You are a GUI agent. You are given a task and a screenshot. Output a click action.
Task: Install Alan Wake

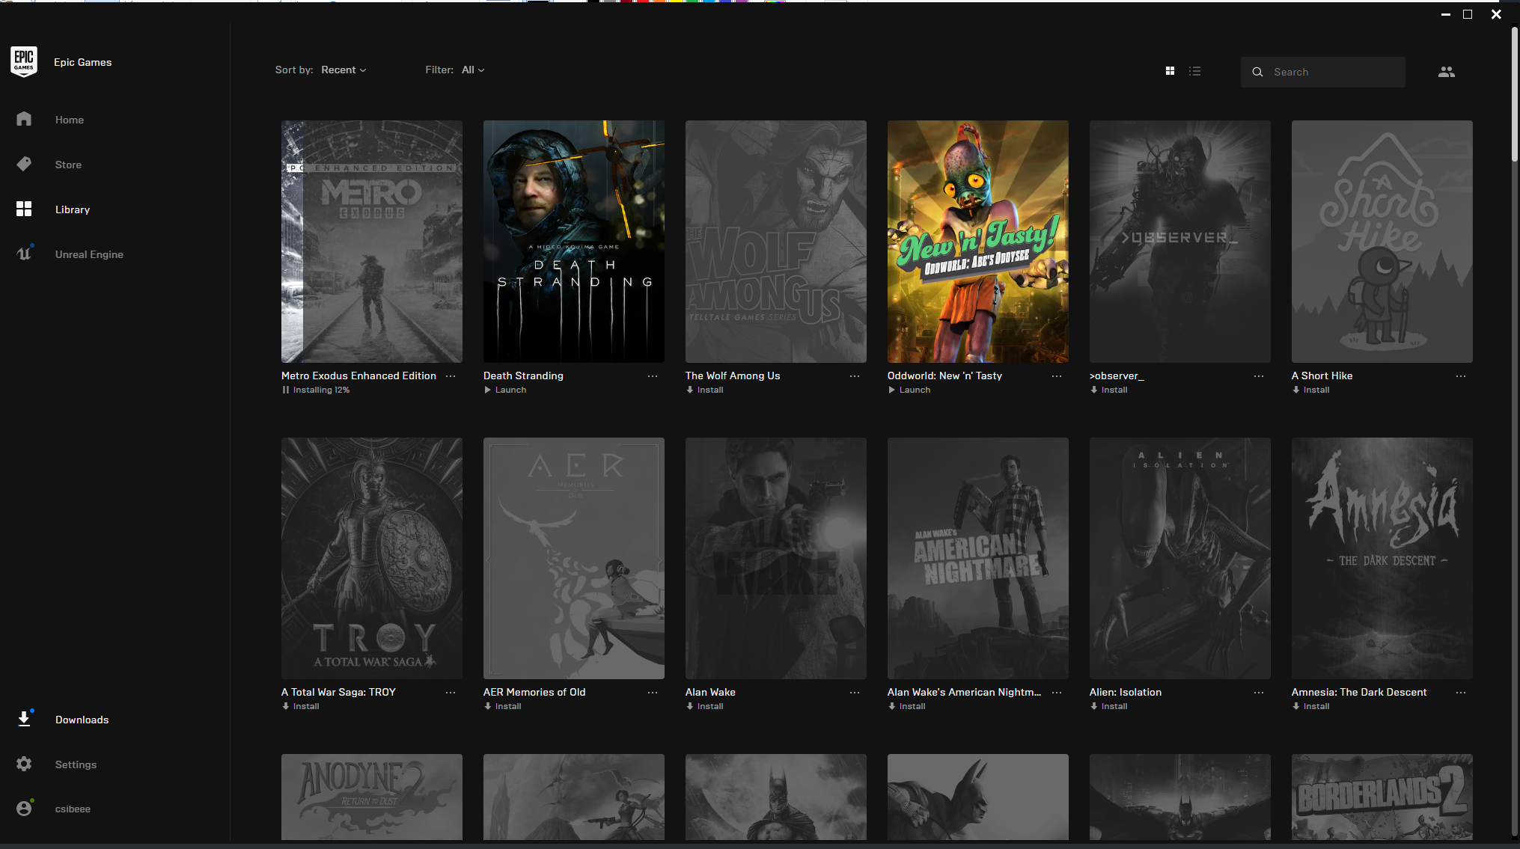coord(705,706)
